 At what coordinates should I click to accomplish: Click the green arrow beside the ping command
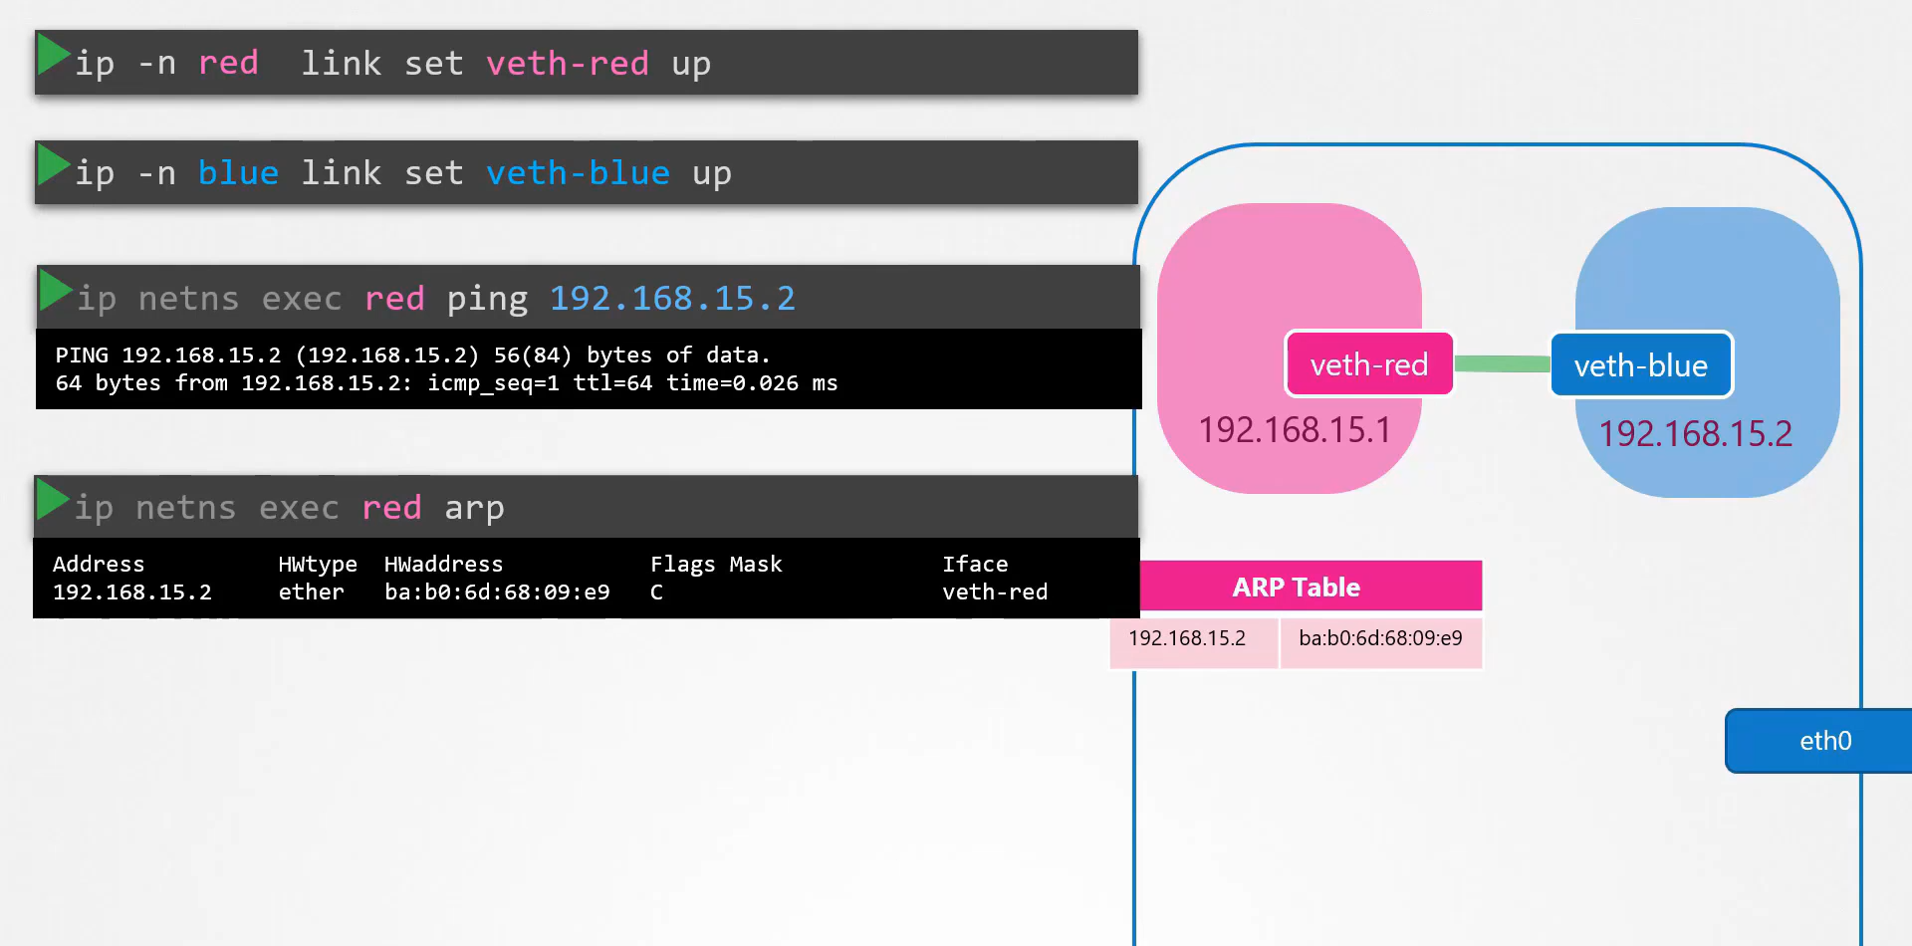56,290
